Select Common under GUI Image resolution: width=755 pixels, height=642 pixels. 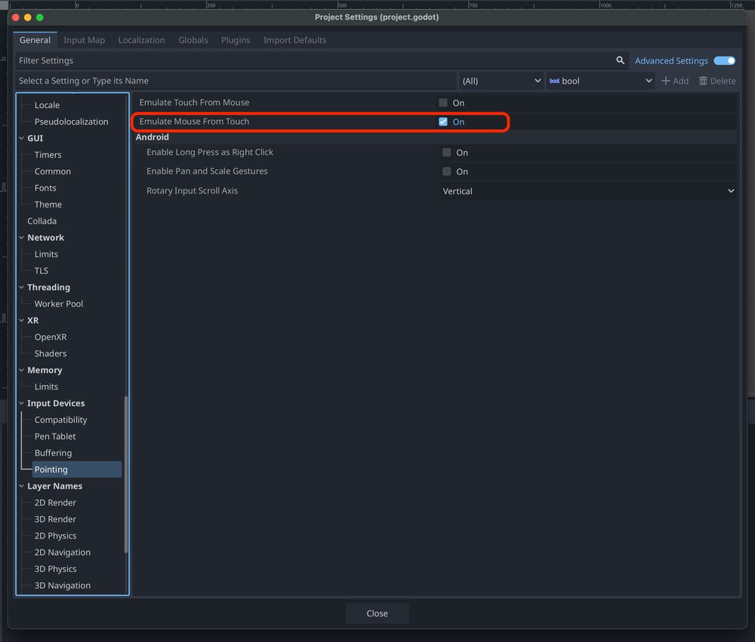click(x=53, y=171)
